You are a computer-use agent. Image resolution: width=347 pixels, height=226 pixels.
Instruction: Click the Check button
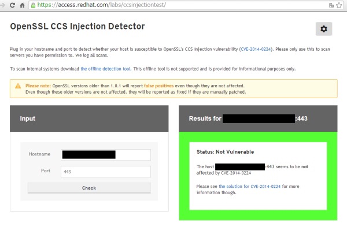89,188
